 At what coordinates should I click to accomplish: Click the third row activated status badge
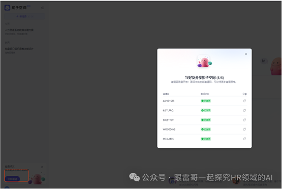(206, 120)
